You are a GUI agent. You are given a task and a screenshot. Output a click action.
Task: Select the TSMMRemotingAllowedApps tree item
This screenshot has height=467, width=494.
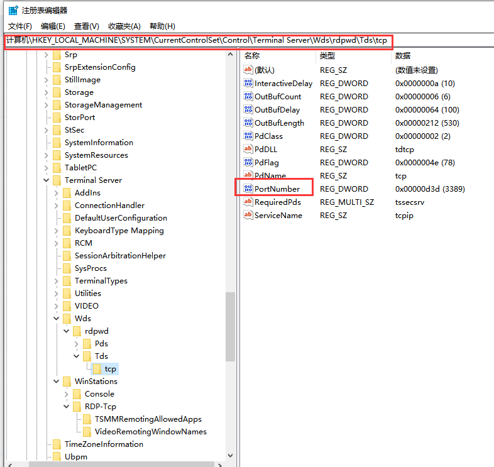coord(148,419)
